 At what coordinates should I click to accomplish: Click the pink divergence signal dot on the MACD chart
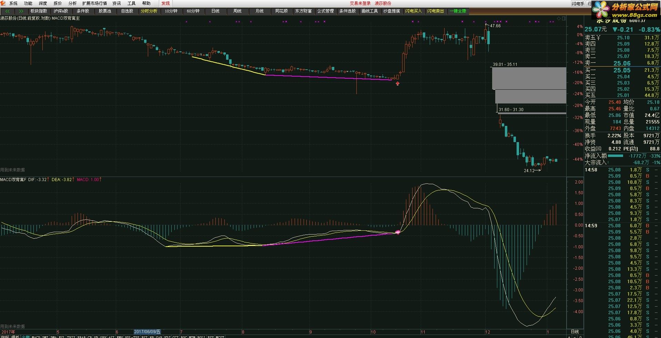tap(397, 232)
